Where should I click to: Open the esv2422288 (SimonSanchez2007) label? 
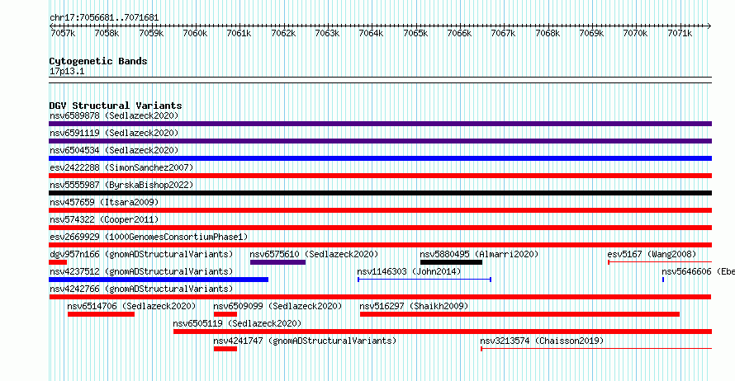click(121, 167)
